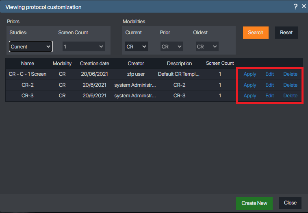Click the help question mark icon
Screen dimensions: 308x213
pyautogui.click(x=295, y=7)
